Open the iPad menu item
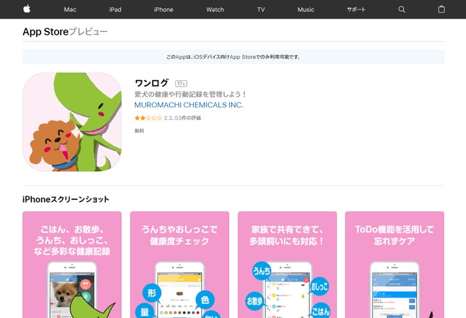The height and width of the screenshot is (318, 466). click(115, 10)
